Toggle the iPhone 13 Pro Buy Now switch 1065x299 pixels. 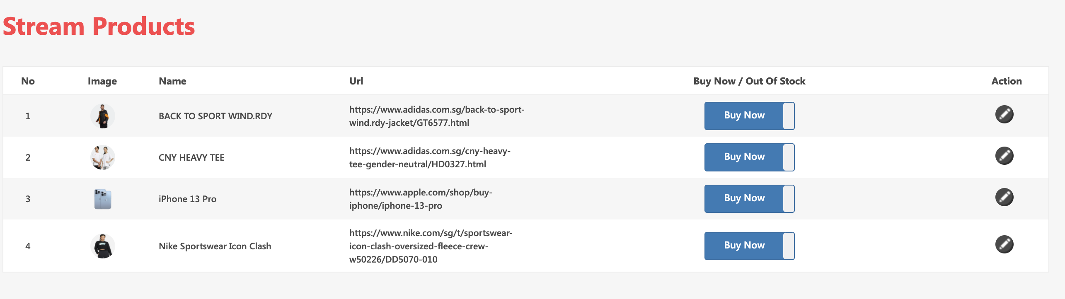[x=749, y=199]
